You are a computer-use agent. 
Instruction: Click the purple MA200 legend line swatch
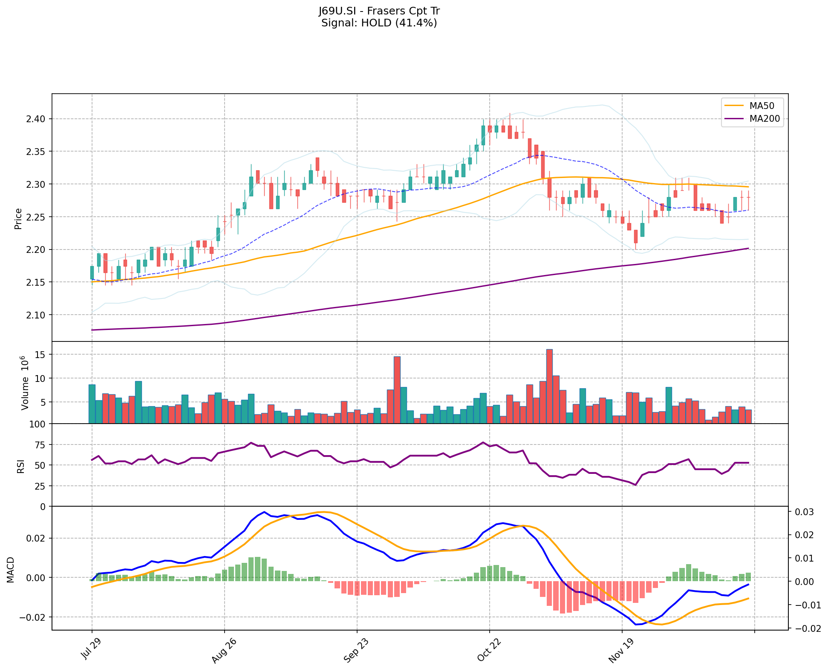point(734,119)
